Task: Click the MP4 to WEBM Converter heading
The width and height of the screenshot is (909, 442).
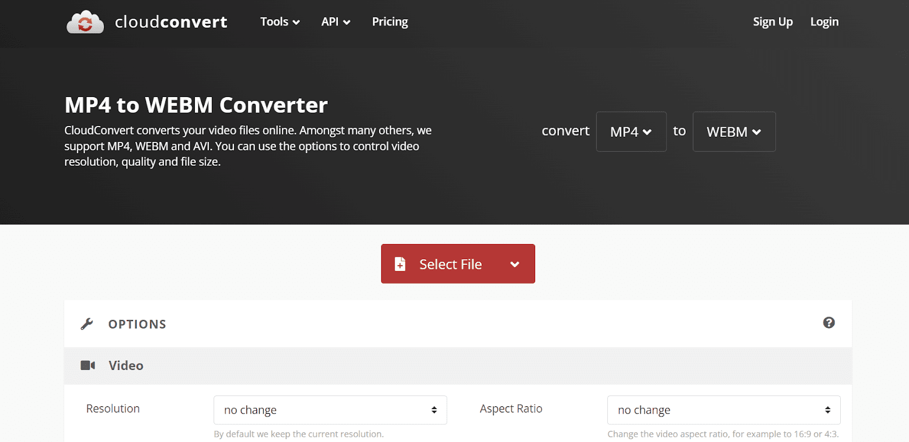Action: tap(196, 105)
